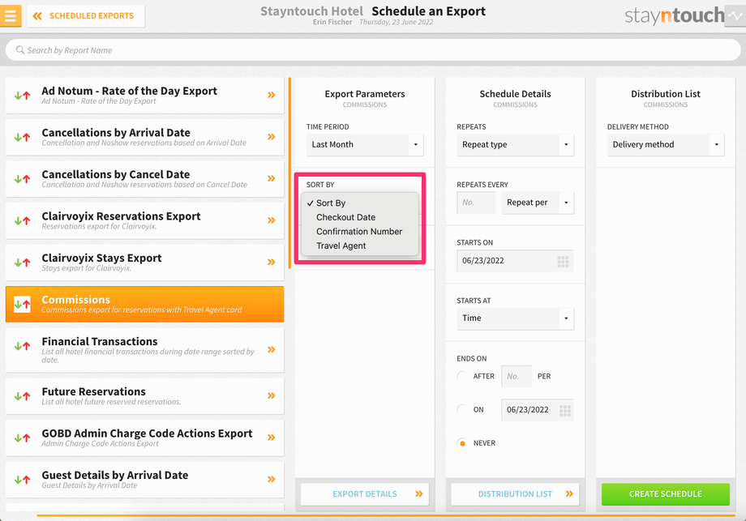
Task: Open GOBD Admin Charge Code Actions chevron
Action: point(271,438)
